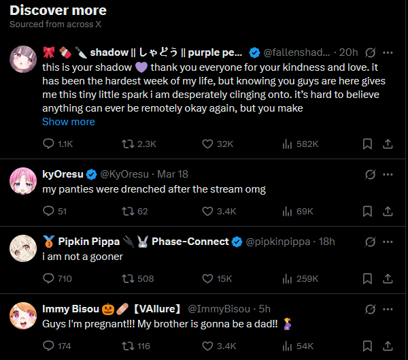Reply to Pipkin Pippa's post
408x360 pixels.
pyautogui.click(x=49, y=278)
